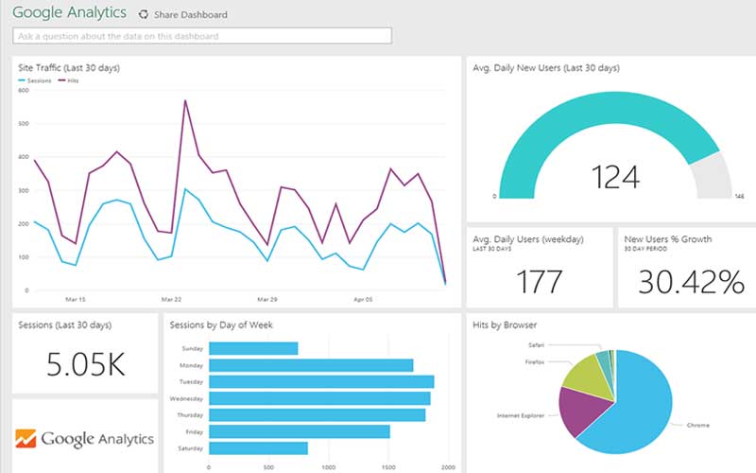
Task: Open the Sessions (Last 30 days) 5.05K tile
Action: [85, 353]
